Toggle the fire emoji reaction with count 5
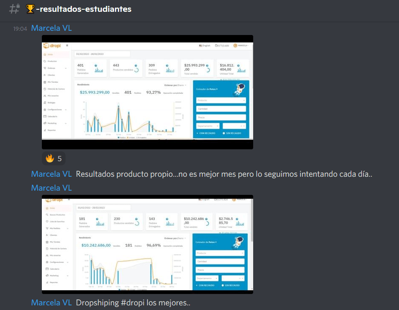The height and width of the screenshot is (310, 399). tap(54, 159)
